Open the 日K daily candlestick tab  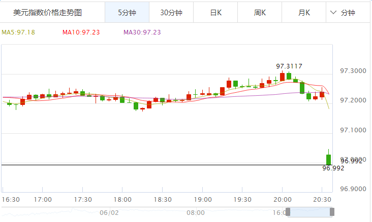point(216,13)
